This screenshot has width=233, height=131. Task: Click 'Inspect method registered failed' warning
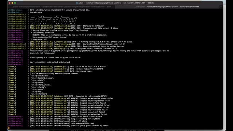70,101
